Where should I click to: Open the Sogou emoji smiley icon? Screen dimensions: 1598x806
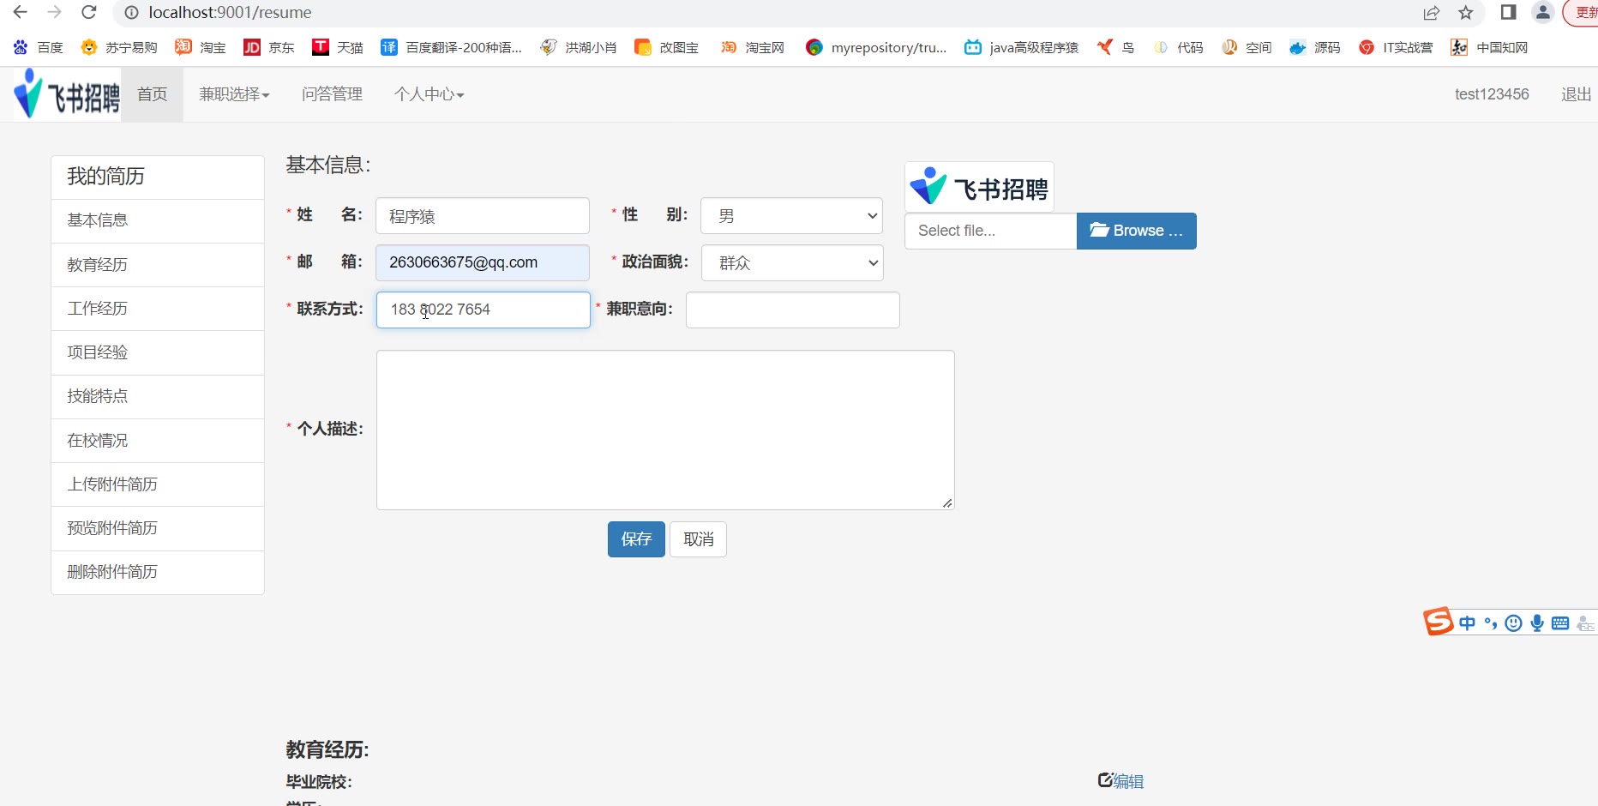click(1514, 623)
